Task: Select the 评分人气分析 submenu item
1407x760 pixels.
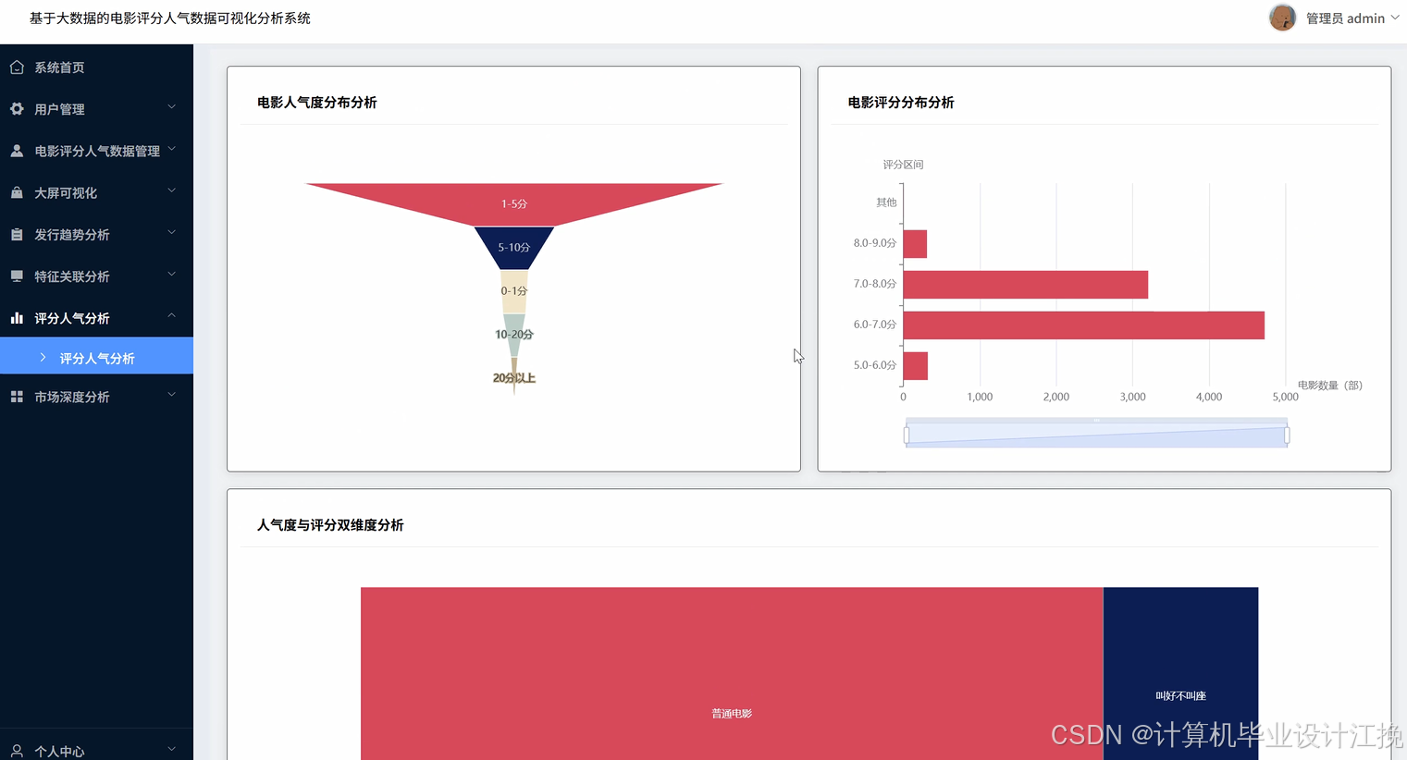Action: point(96,357)
